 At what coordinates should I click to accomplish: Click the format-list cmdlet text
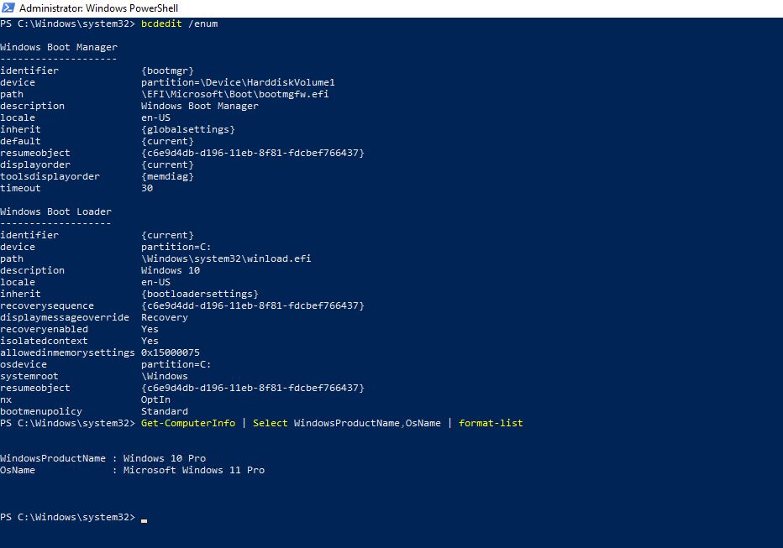pyautogui.click(x=491, y=423)
